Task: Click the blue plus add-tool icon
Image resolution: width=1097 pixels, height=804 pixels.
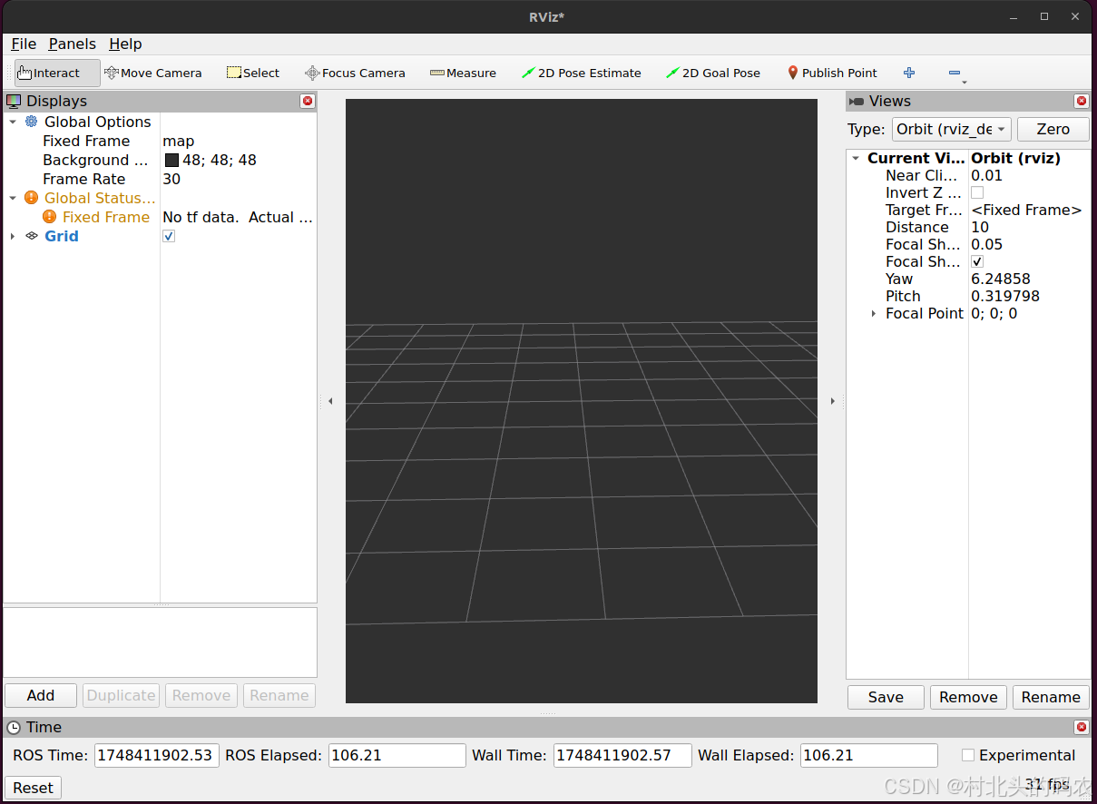Action: click(x=909, y=73)
